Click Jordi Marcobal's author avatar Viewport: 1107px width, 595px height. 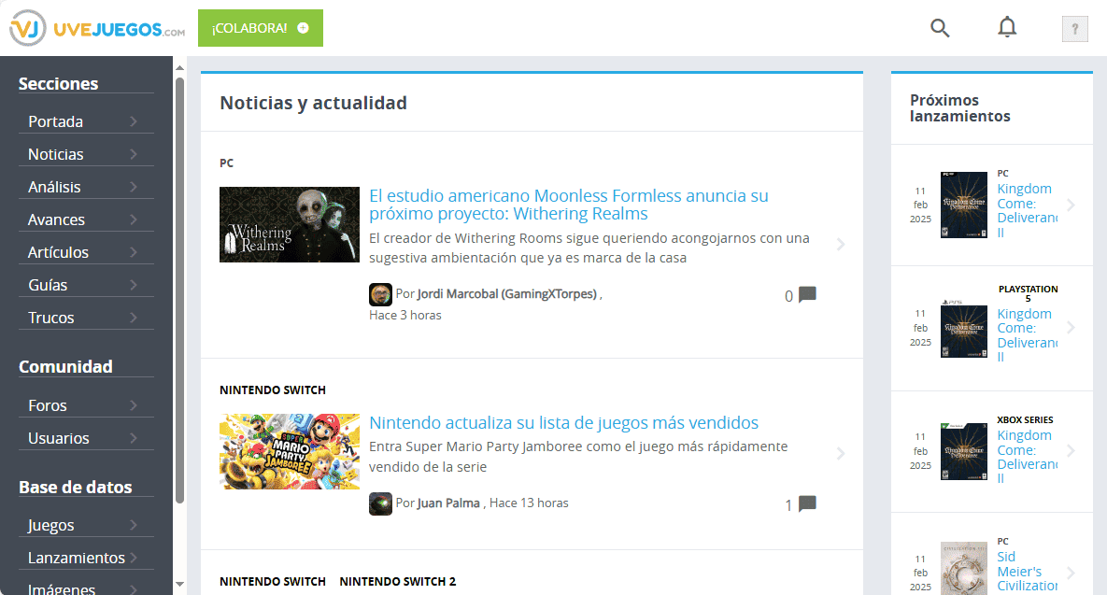pyautogui.click(x=380, y=294)
